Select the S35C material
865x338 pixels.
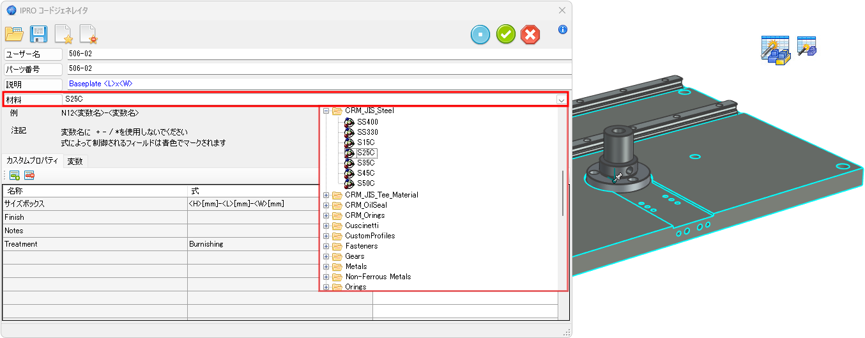pos(366,162)
